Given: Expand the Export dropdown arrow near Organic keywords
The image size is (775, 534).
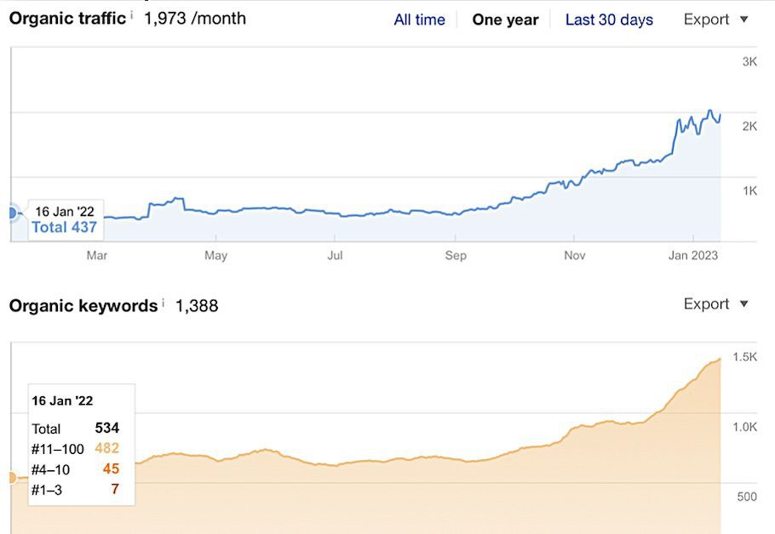Looking at the screenshot, I should tap(743, 304).
